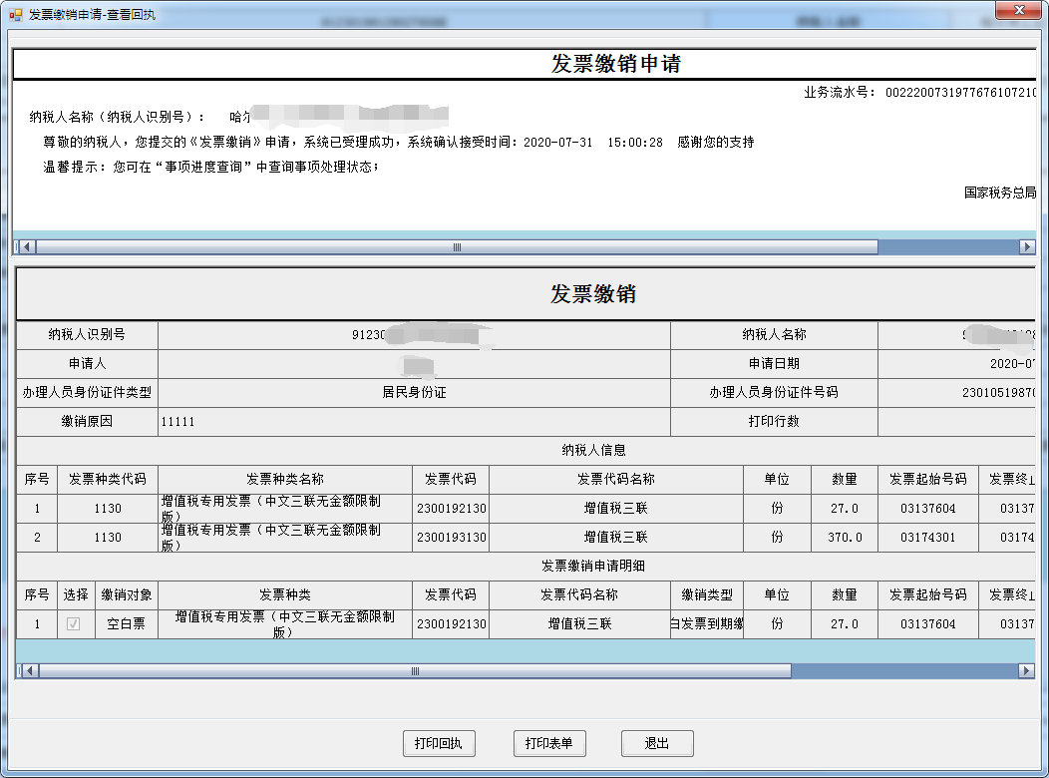This screenshot has width=1049, height=778.
Task: Toggle the 选择 checkbox in the 空白票 row
Action: tap(73, 624)
